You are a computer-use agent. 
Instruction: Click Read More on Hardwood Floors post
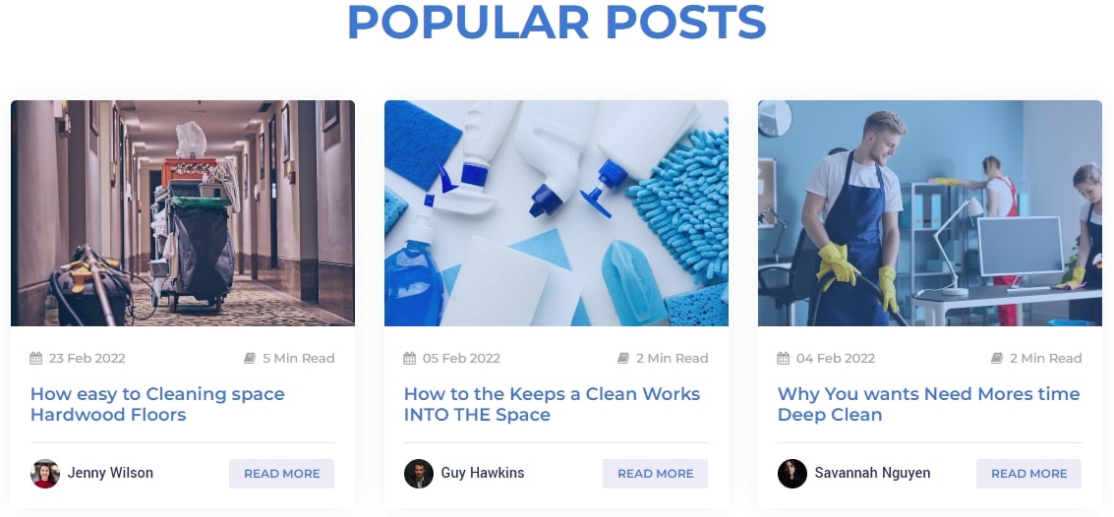click(282, 474)
